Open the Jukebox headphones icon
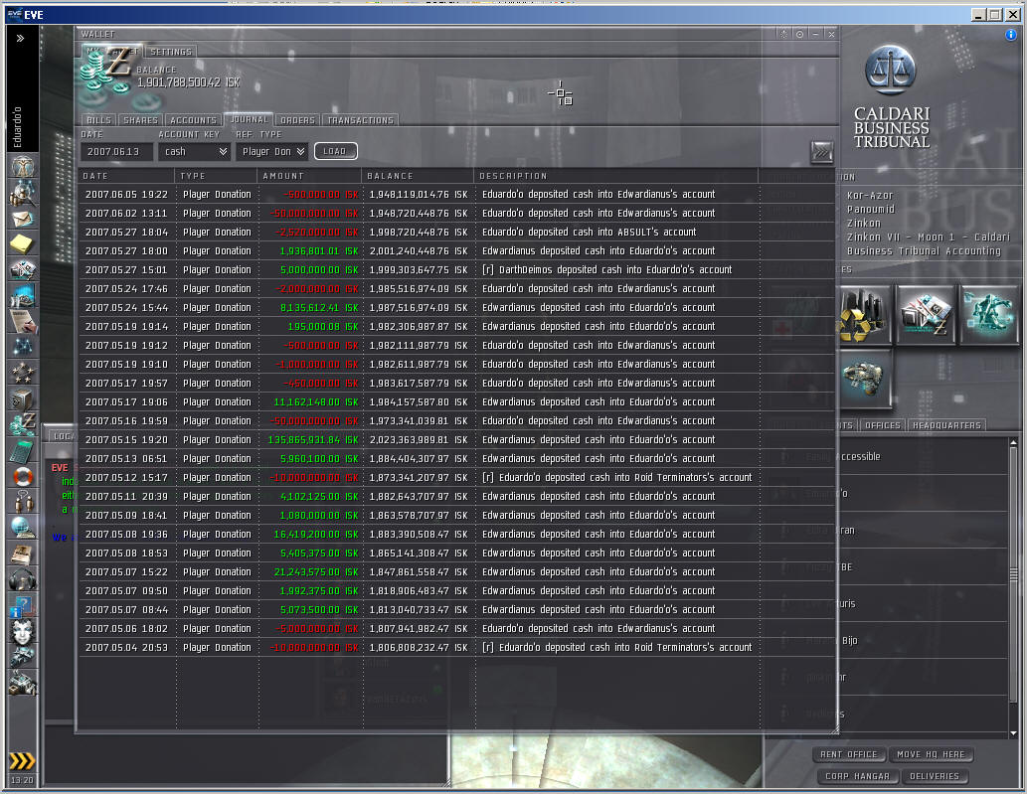Screen dimensions: 1027x794 click(22, 579)
